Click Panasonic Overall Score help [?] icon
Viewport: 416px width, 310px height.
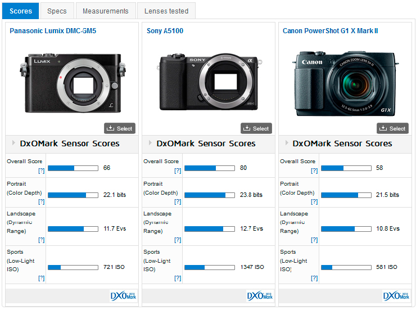[x=41, y=170]
